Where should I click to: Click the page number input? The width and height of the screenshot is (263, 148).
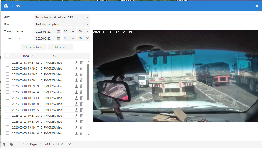click(41, 144)
